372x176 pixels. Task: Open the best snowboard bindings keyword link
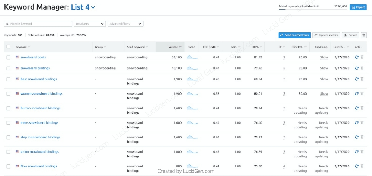click(39, 79)
